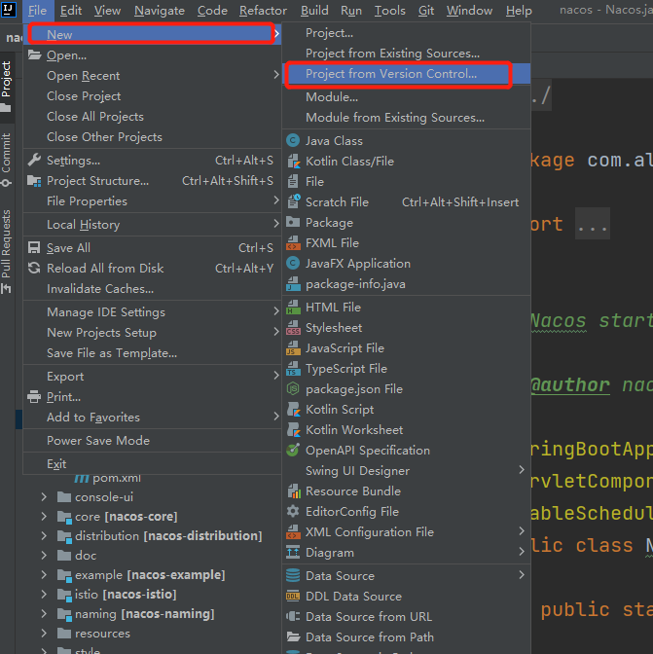Click the FXML File icon

[x=293, y=242]
